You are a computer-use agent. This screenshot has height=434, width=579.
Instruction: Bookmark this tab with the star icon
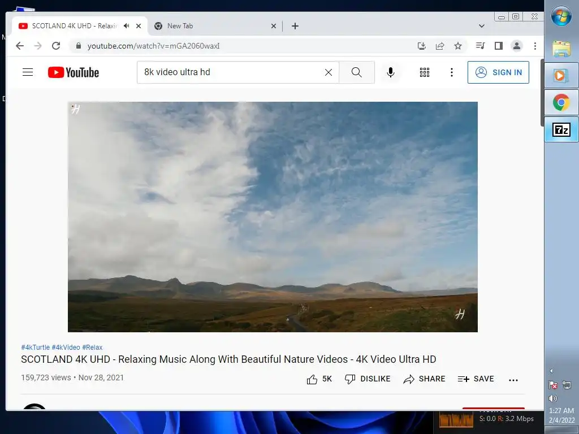[x=458, y=46]
